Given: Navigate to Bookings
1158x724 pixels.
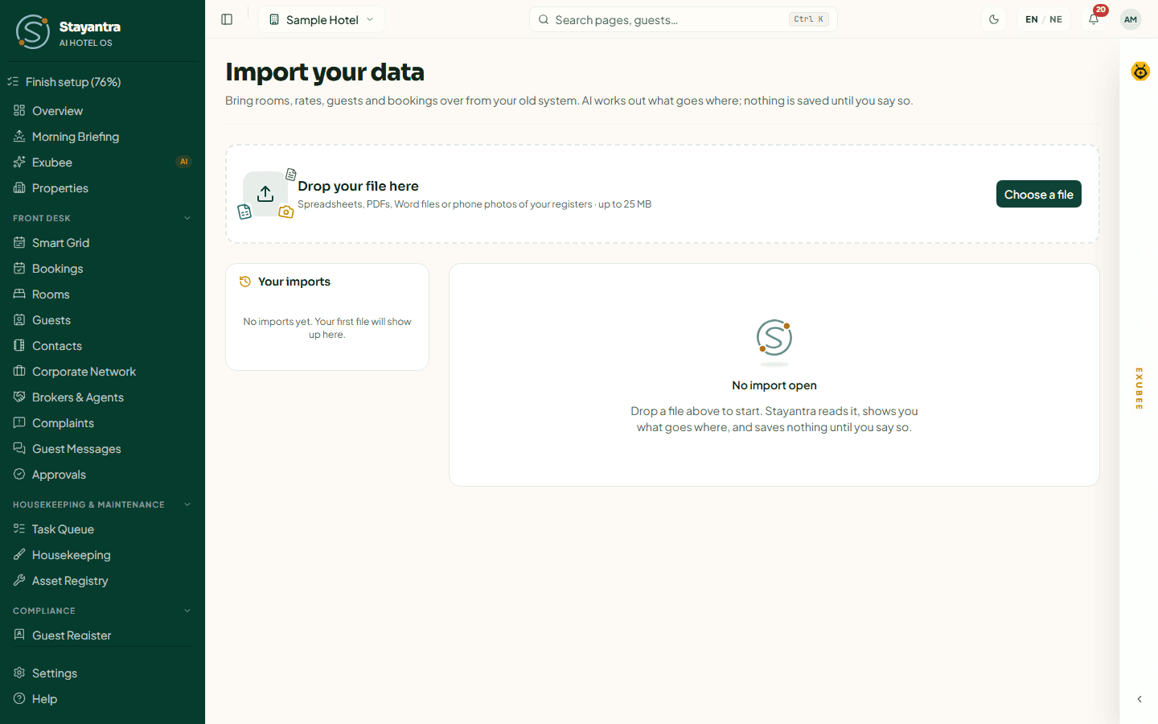Looking at the screenshot, I should pos(102,269).
